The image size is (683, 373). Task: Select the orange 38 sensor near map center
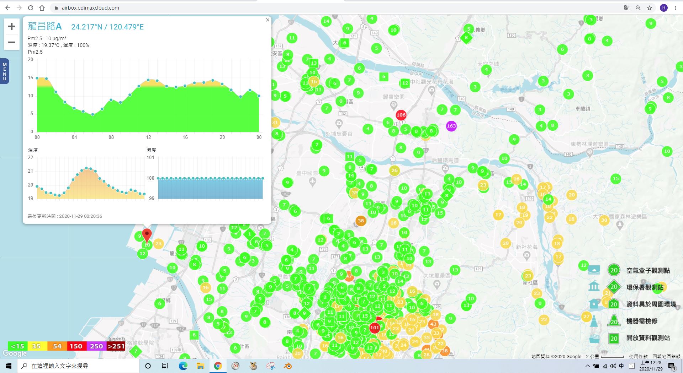click(x=361, y=221)
